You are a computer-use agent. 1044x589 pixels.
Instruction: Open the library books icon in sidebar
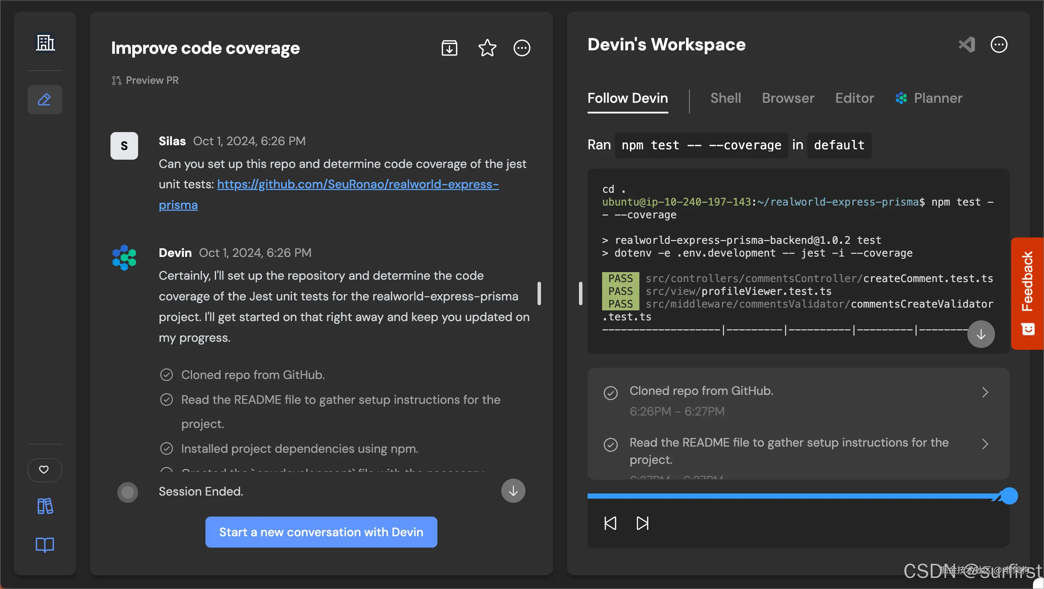coord(45,506)
